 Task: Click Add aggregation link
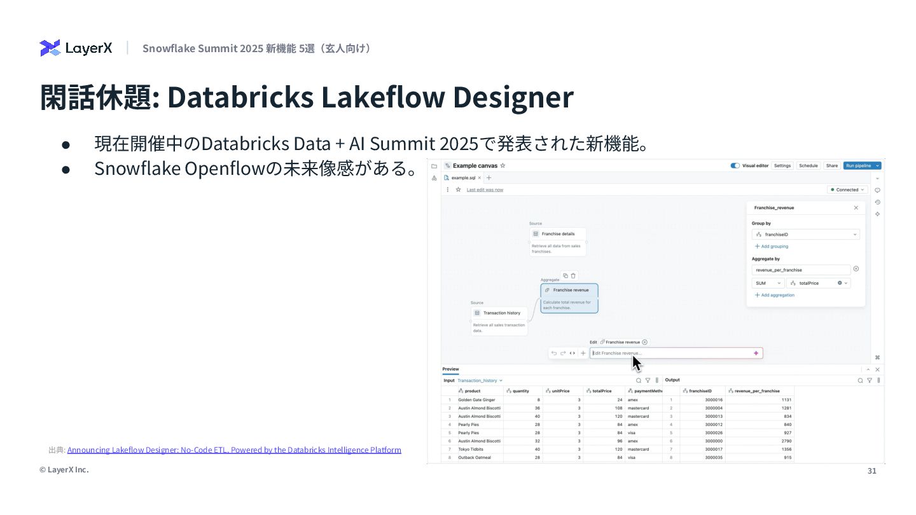[774, 295]
